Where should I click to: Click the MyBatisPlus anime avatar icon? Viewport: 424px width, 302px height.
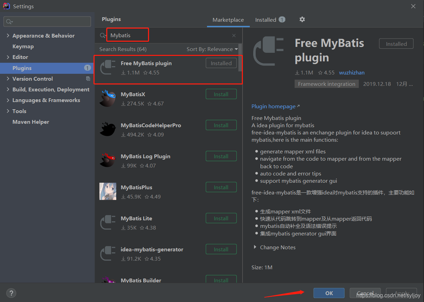point(108,191)
